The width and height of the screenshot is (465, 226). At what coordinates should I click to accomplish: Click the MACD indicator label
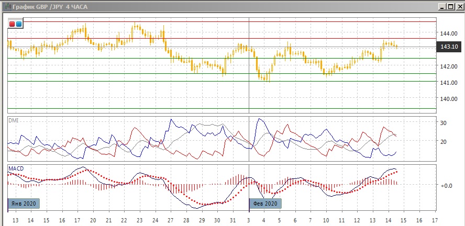coord(16,168)
